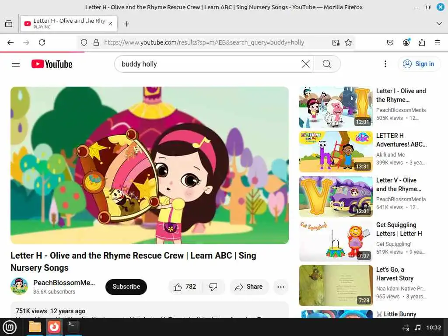This screenshot has width=448, height=336.
Task: Open the Files folder in taskbar
Action: (35, 327)
